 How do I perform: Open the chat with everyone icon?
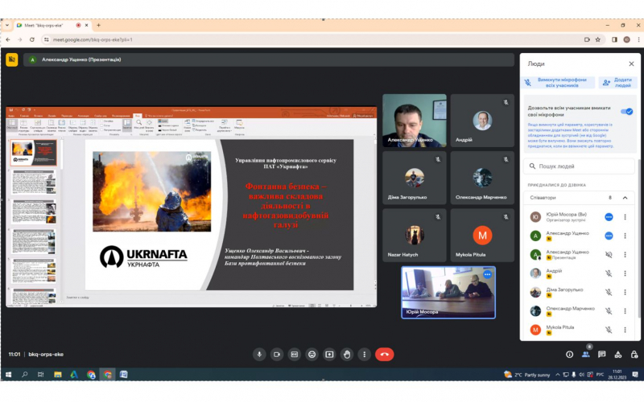pyautogui.click(x=601, y=355)
